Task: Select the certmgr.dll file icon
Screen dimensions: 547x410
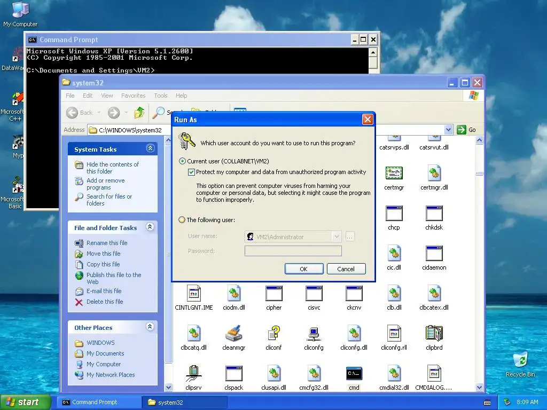Action: (434, 174)
